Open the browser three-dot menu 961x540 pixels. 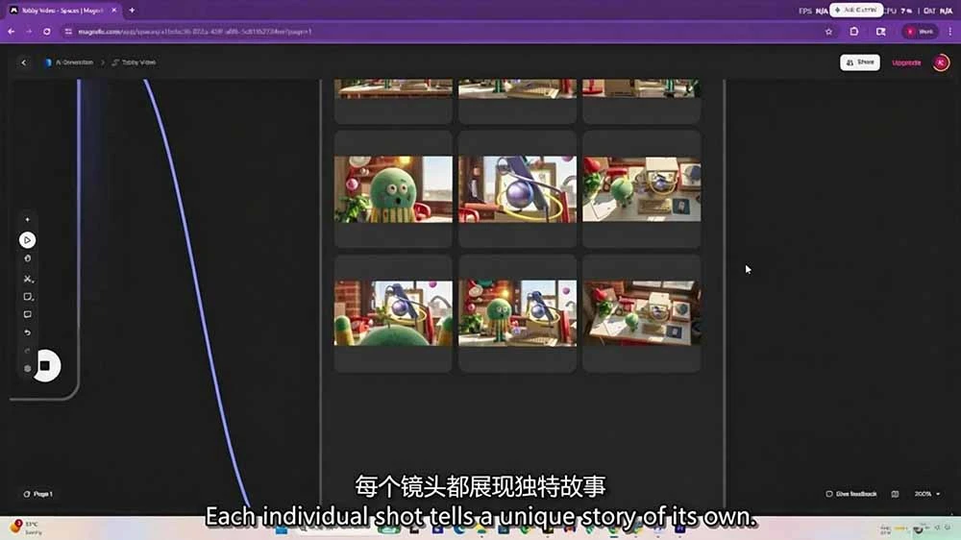click(950, 32)
